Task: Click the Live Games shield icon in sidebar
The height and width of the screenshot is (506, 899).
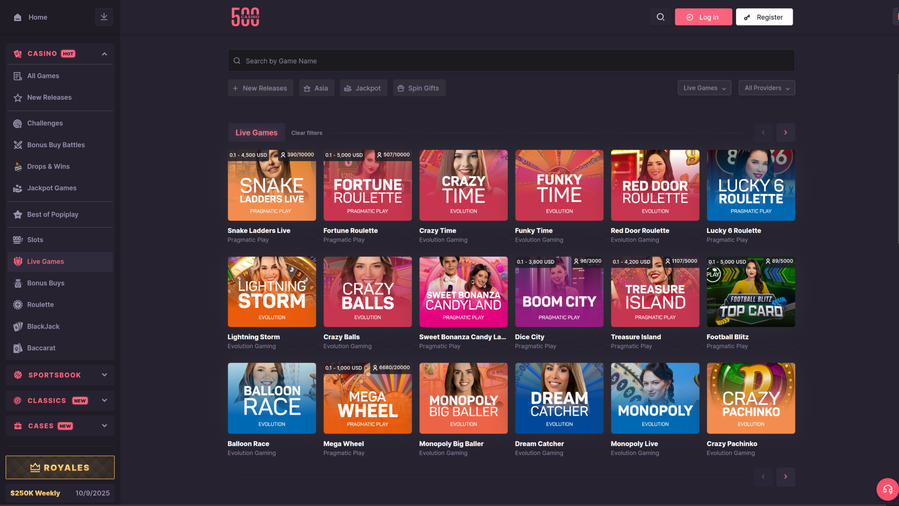Action: point(18,261)
